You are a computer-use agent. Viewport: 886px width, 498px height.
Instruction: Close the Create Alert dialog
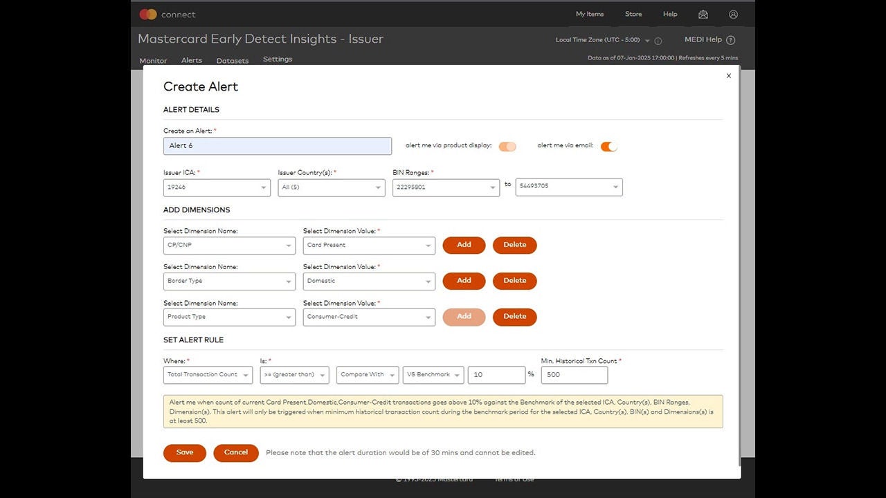[x=728, y=76]
